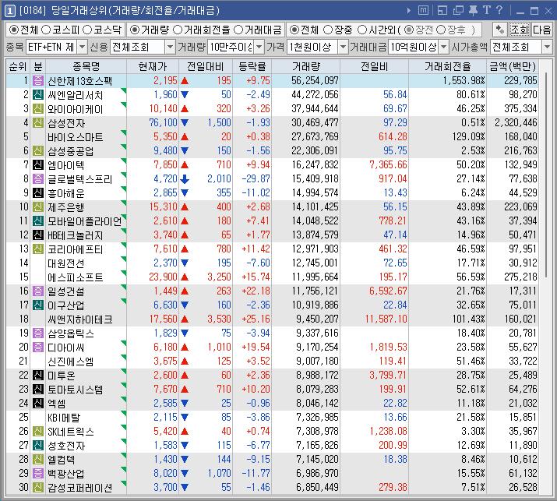Open the 거래량 10만주이상 dropdown
This screenshot has height=501, width=557.
click(x=259, y=47)
